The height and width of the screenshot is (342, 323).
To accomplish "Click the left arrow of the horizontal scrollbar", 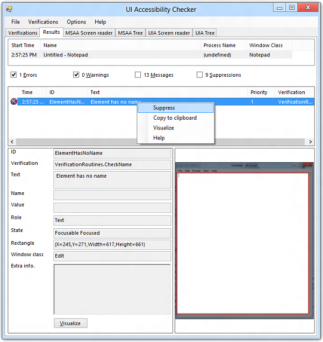I will 12,142.
